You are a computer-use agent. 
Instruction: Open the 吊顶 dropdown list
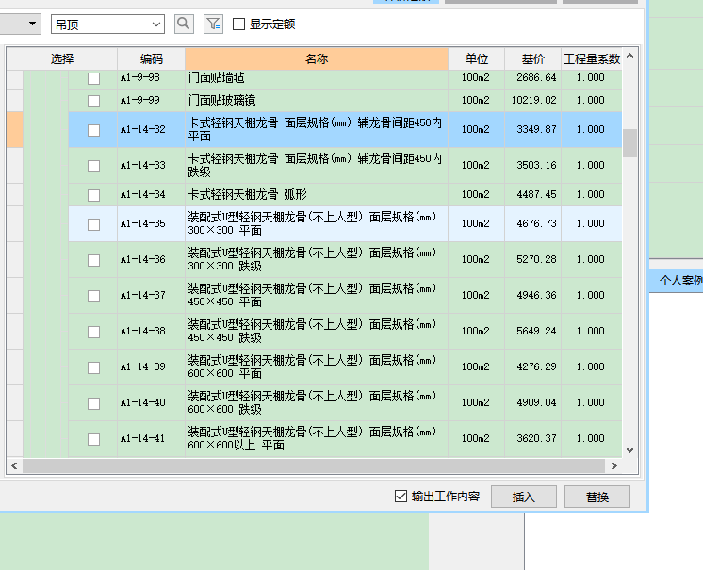(x=155, y=24)
